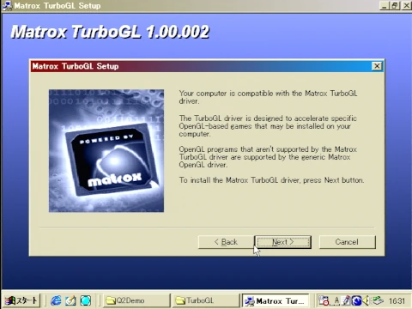Image resolution: width=412 pixels, height=309 pixels.
Task: Go back with the Back button
Action: tap(226, 242)
